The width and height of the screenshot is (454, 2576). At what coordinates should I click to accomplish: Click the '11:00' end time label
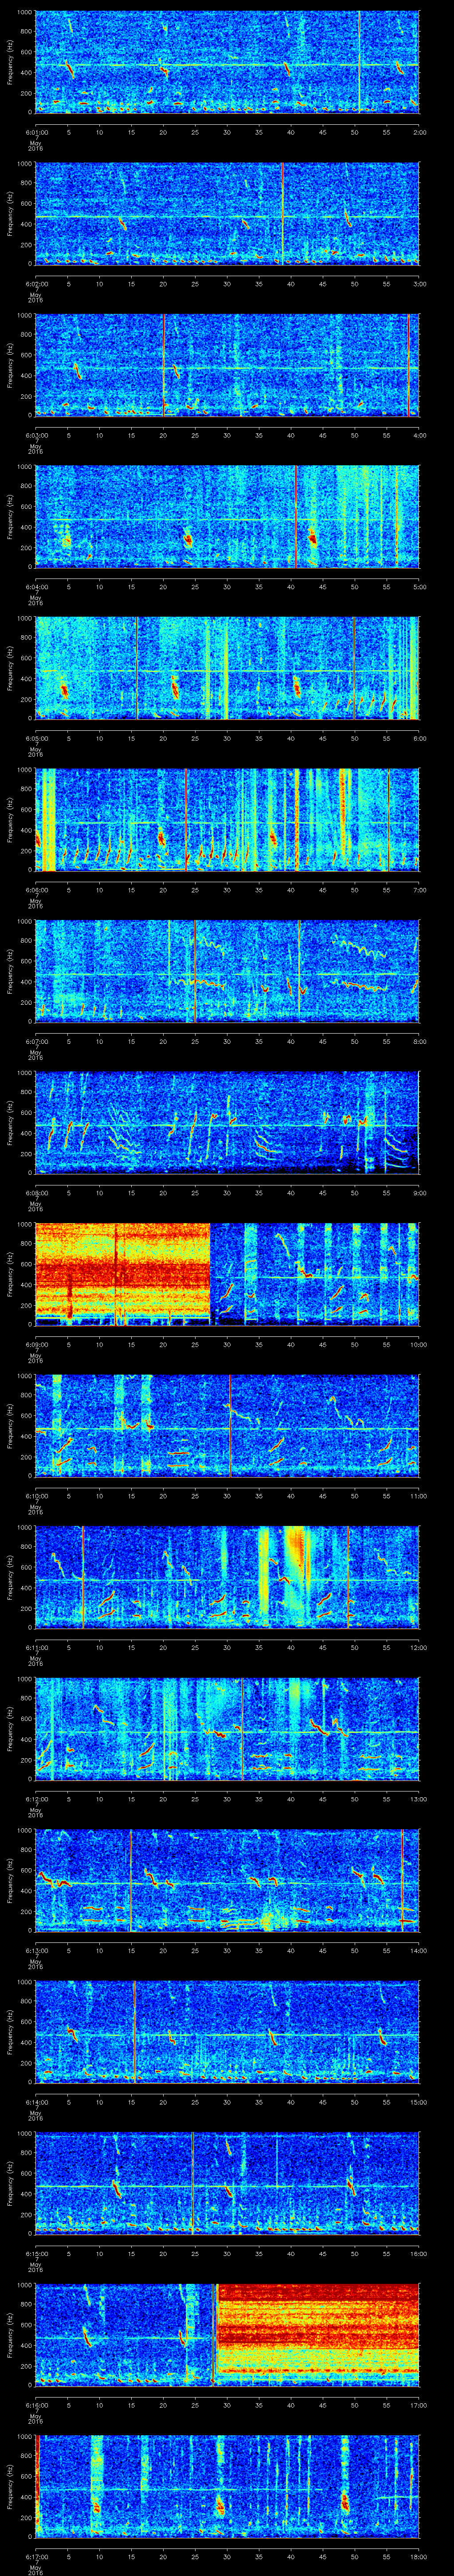(x=418, y=1495)
